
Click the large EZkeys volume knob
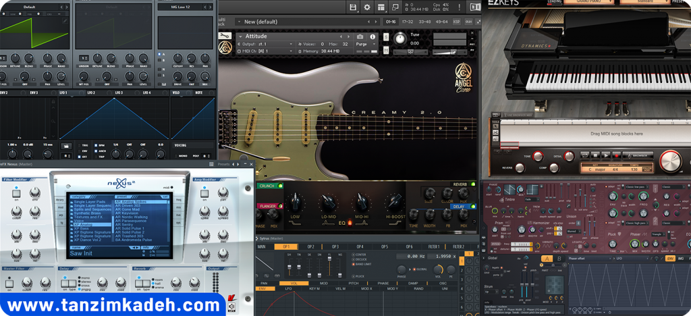(x=670, y=161)
